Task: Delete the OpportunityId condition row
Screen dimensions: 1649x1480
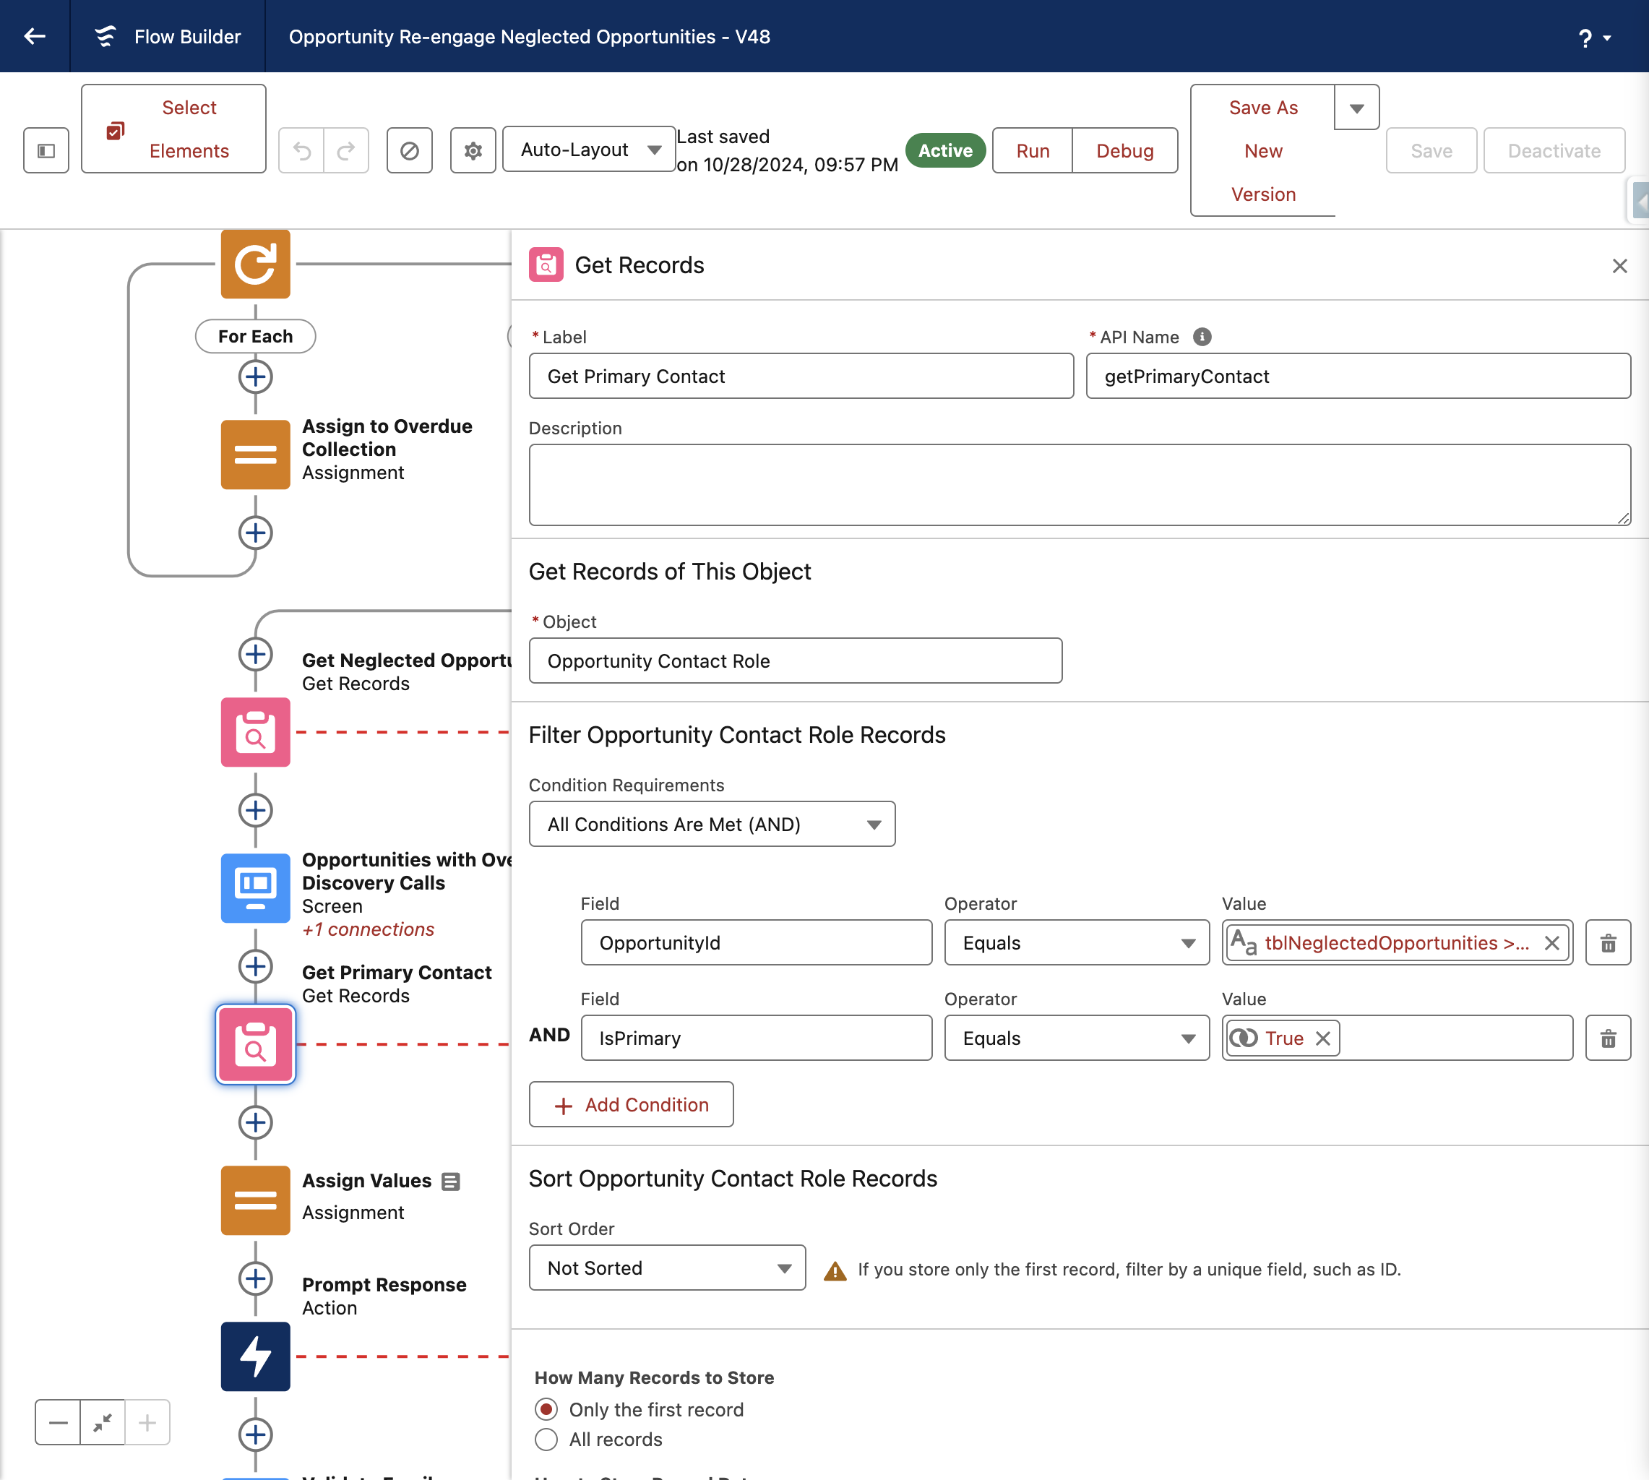Action: coord(1609,943)
